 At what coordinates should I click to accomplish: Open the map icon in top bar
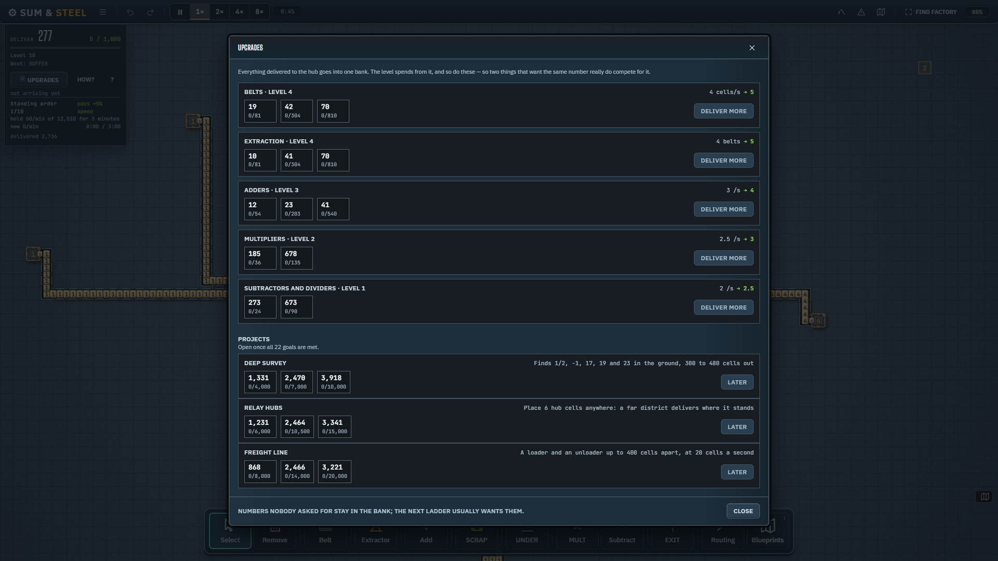point(881,12)
